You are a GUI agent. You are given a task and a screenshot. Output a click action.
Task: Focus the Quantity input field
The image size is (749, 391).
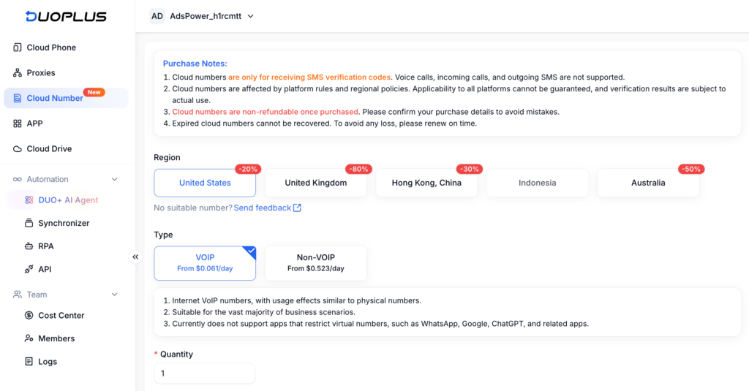pos(205,373)
